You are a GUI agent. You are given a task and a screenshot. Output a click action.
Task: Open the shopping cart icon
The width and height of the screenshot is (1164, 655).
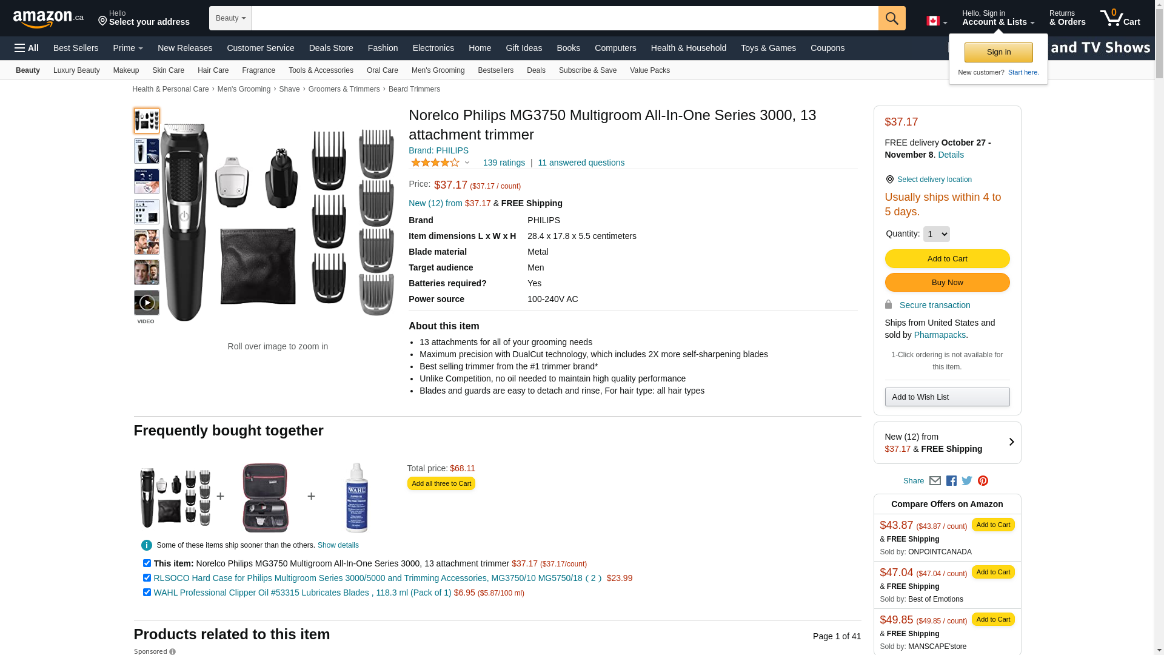(1120, 18)
